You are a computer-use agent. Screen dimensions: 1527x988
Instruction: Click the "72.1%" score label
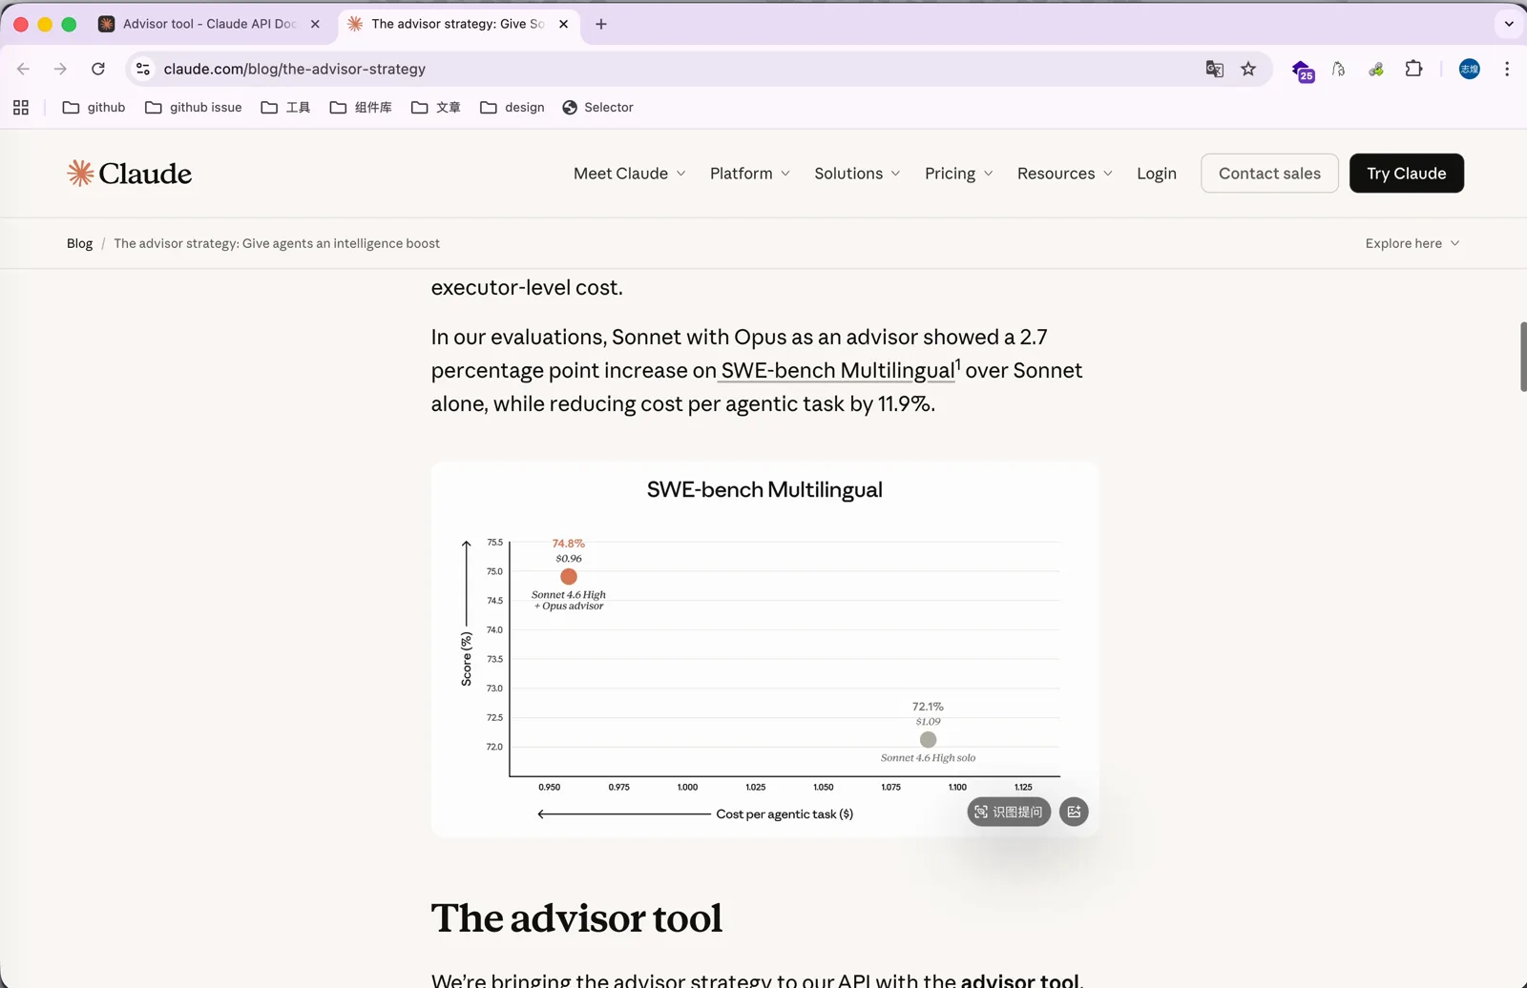point(928,707)
